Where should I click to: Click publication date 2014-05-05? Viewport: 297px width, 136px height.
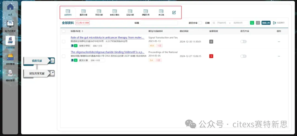pyautogui.click(x=155, y=56)
